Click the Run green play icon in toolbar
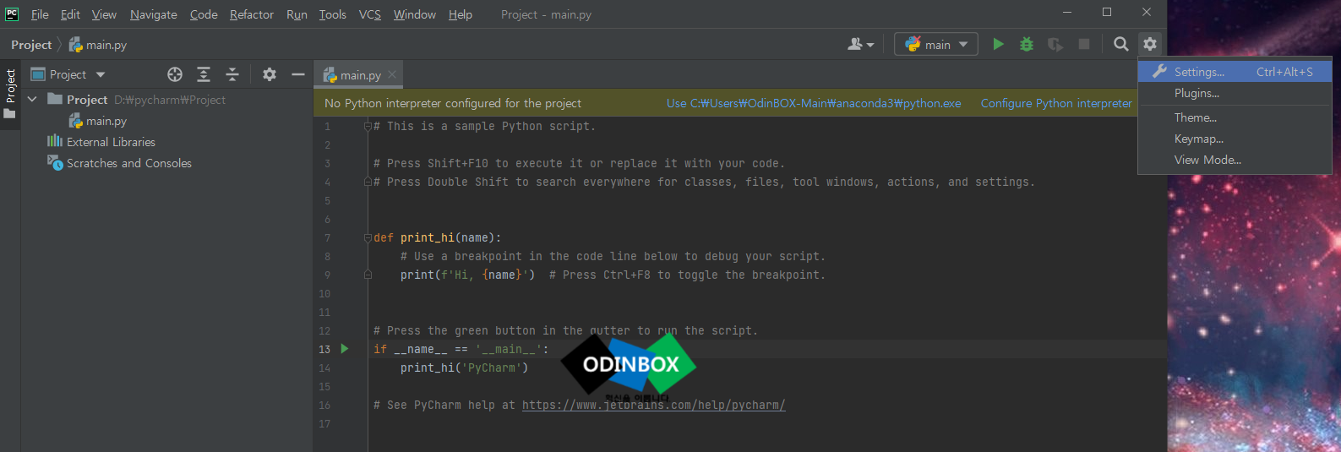The height and width of the screenshot is (452, 1341). [998, 44]
